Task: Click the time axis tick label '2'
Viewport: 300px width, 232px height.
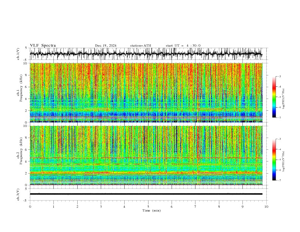Action: pos(77,207)
